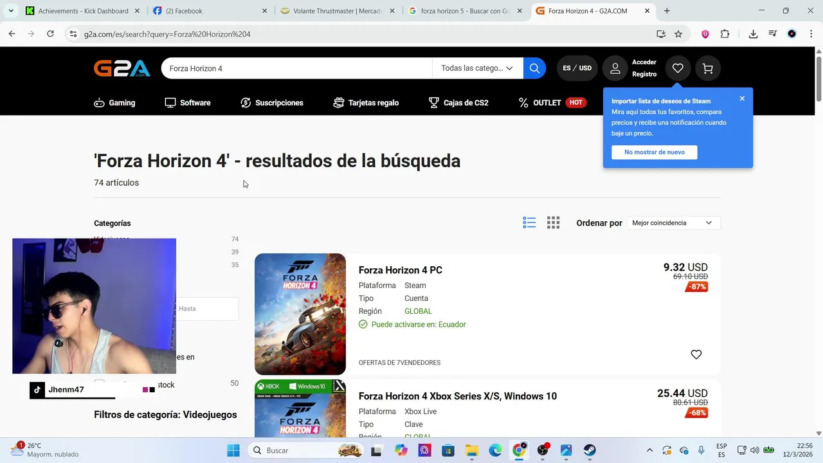Open the extensions puzzle icon
The width and height of the screenshot is (823, 463).
[x=725, y=34]
